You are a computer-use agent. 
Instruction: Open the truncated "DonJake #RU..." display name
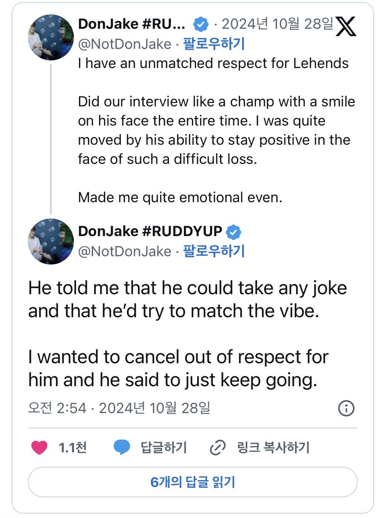pyautogui.click(x=134, y=24)
